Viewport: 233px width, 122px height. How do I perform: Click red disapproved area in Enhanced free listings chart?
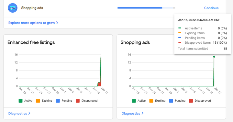point(99,84)
